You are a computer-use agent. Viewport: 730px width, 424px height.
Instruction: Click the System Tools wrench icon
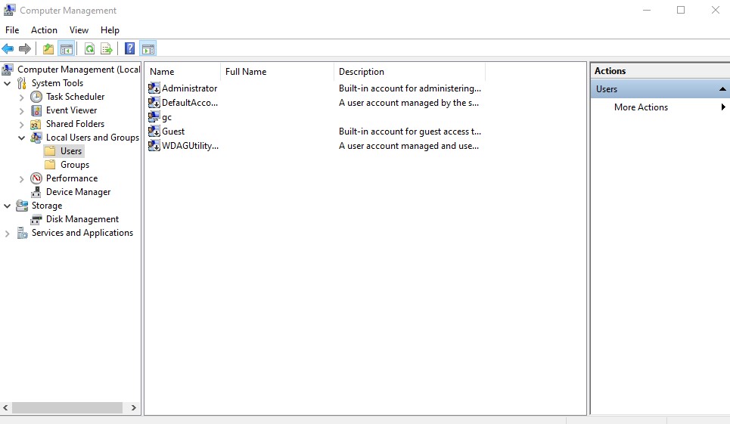(21, 83)
